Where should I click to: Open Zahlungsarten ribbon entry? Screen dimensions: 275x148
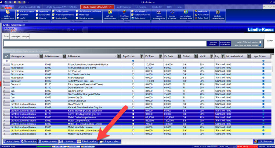[61, 11]
